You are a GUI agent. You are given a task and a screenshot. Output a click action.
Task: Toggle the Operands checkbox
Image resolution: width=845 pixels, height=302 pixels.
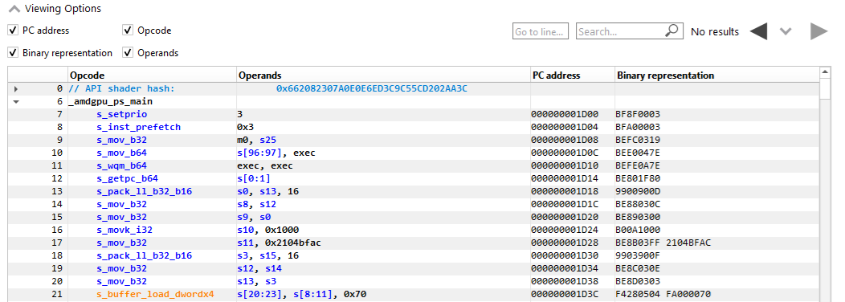(x=128, y=53)
